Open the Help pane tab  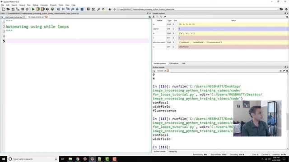(184, 63)
